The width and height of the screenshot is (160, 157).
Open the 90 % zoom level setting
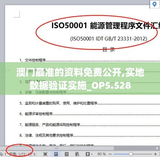[x=101, y=154]
